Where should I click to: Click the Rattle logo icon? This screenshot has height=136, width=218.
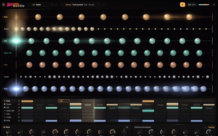[4, 5]
